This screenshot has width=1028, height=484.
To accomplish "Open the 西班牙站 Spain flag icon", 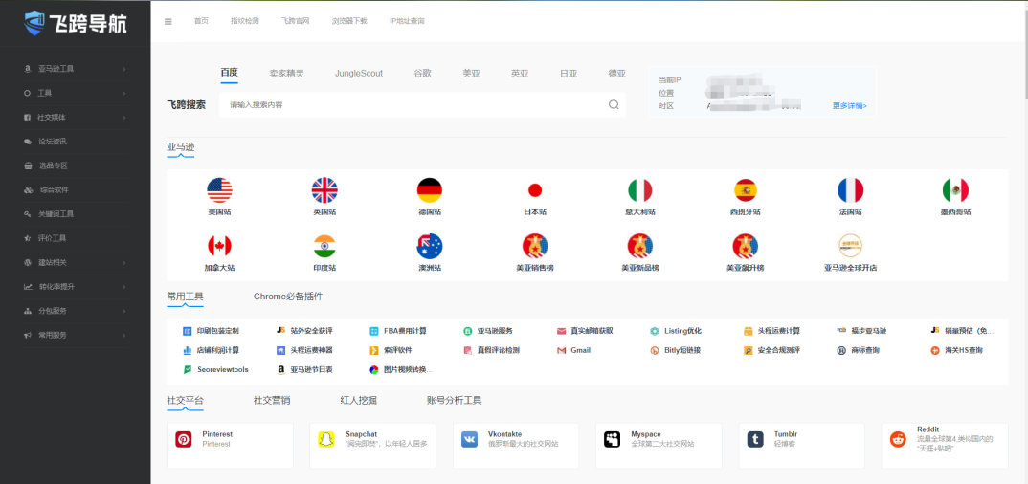I will [x=746, y=190].
